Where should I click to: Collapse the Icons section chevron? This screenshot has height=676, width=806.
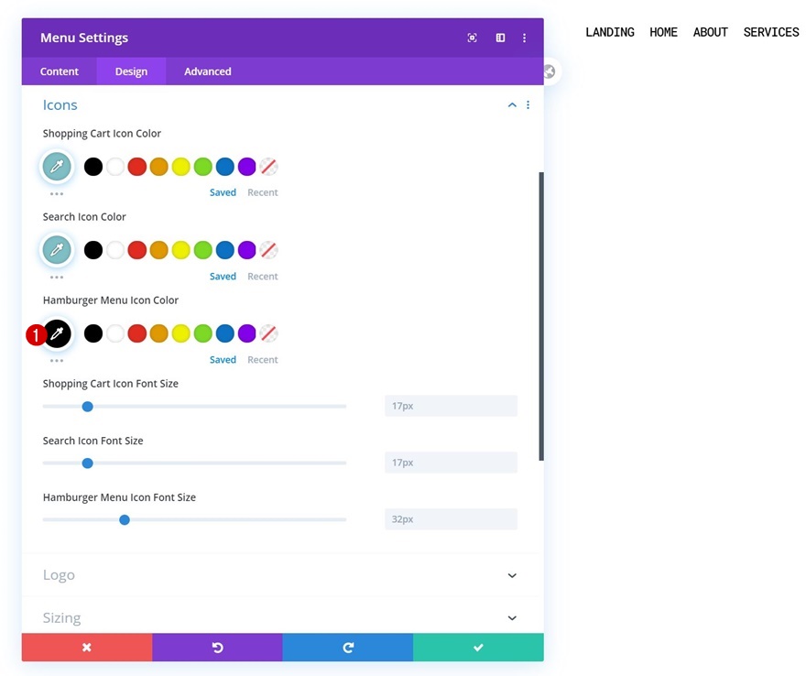point(512,104)
